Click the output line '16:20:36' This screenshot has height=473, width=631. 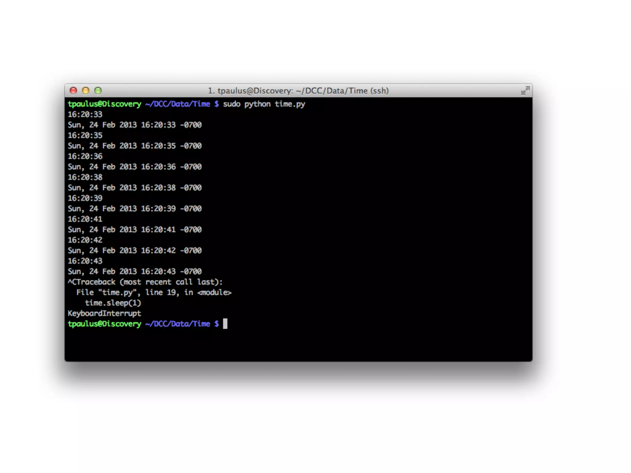85,156
